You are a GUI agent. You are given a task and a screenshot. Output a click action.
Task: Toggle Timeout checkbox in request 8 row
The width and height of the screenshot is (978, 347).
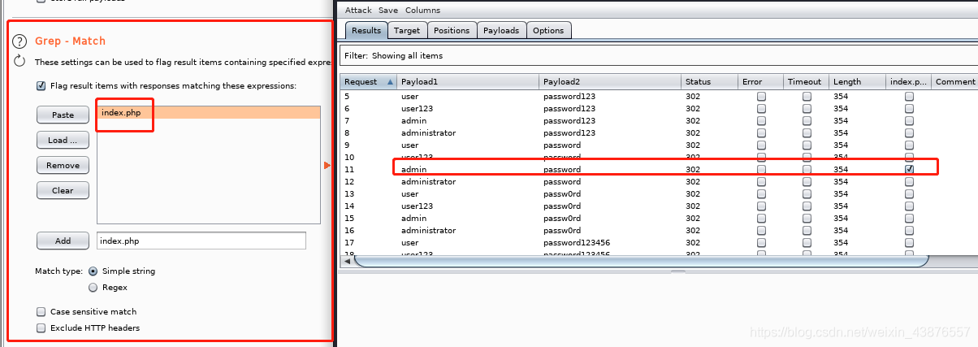[x=807, y=132]
